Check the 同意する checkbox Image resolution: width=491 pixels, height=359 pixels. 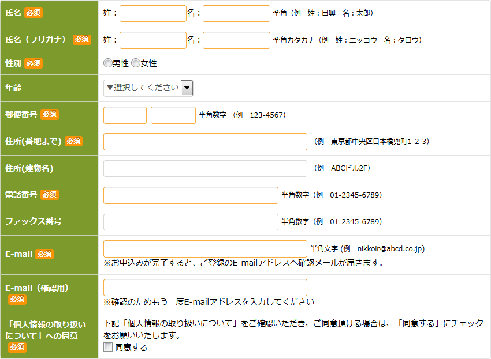[108, 347]
